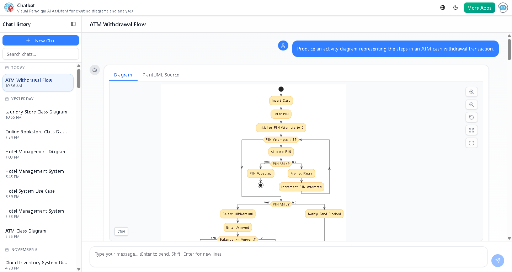The width and height of the screenshot is (512, 272).
Task: Open the diagram in fullscreen via expand icon
Action: tap(471, 130)
